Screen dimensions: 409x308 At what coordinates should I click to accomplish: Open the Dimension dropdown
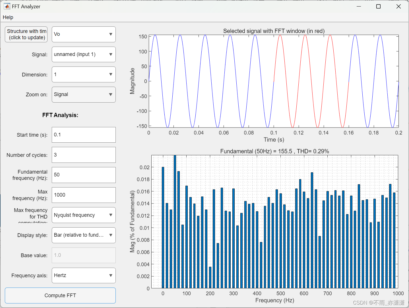pyautogui.click(x=84, y=74)
